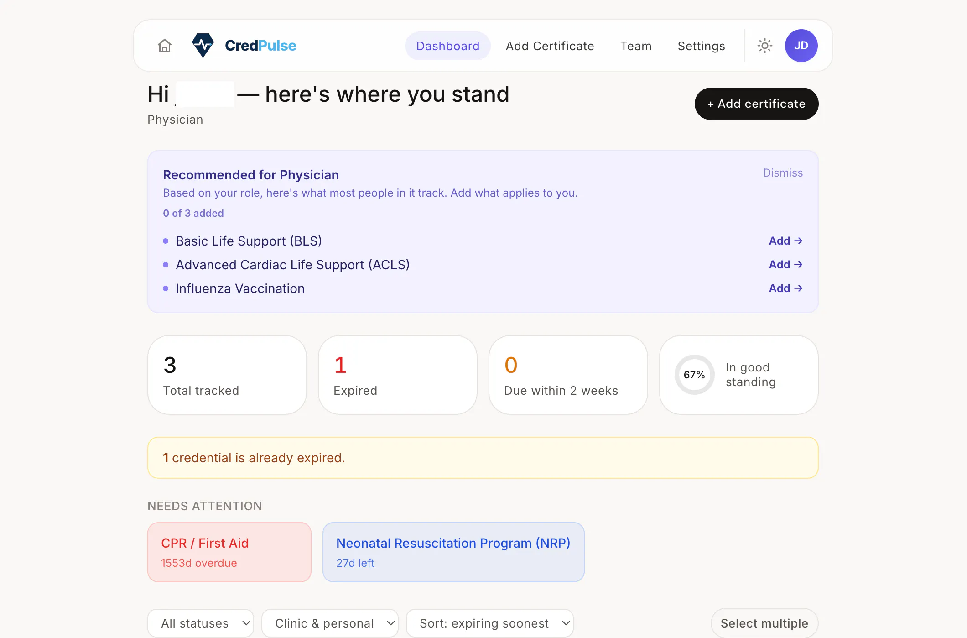Image resolution: width=967 pixels, height=638 pixels.
Task: Click the Expired stat card
Action: tap(397, 375)
